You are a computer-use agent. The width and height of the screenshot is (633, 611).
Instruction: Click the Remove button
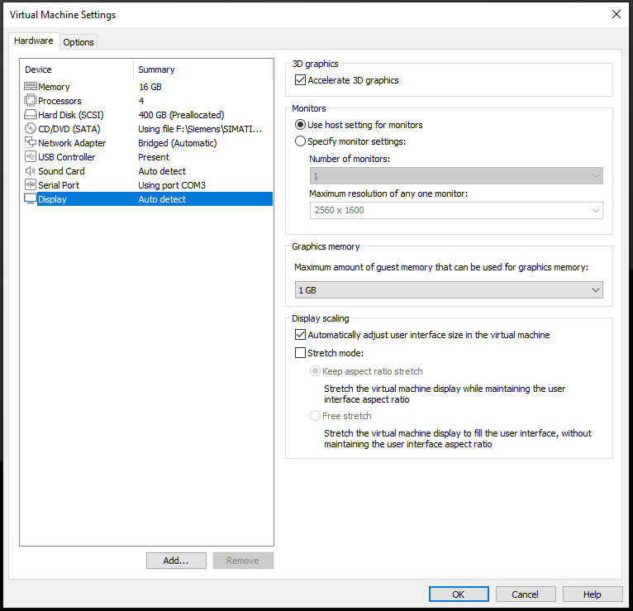[x=243, y=561]
